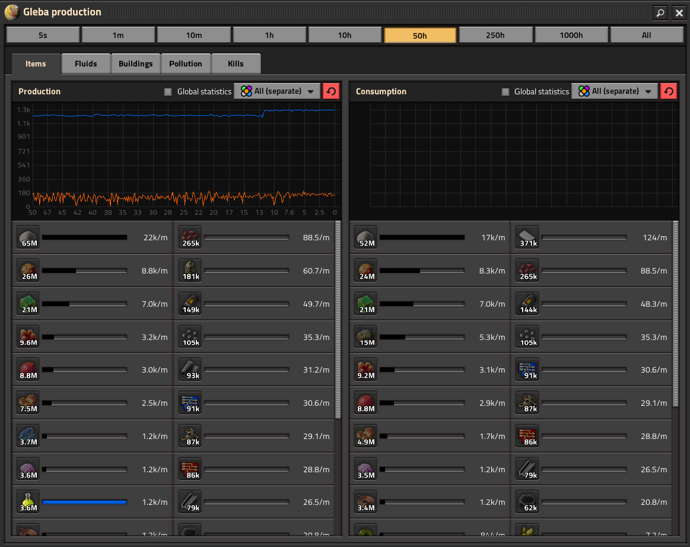Select the 371k plate icon in consumption
Screen dimensions: 690x547
click(527, 237)
